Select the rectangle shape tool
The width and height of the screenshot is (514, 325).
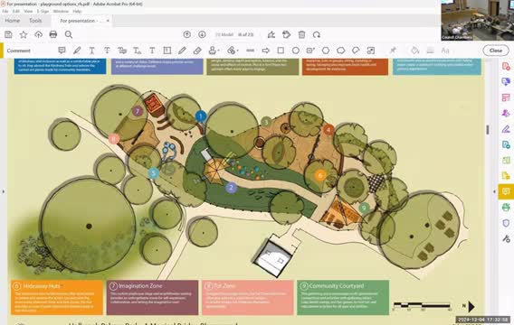[x=281, y=51]
